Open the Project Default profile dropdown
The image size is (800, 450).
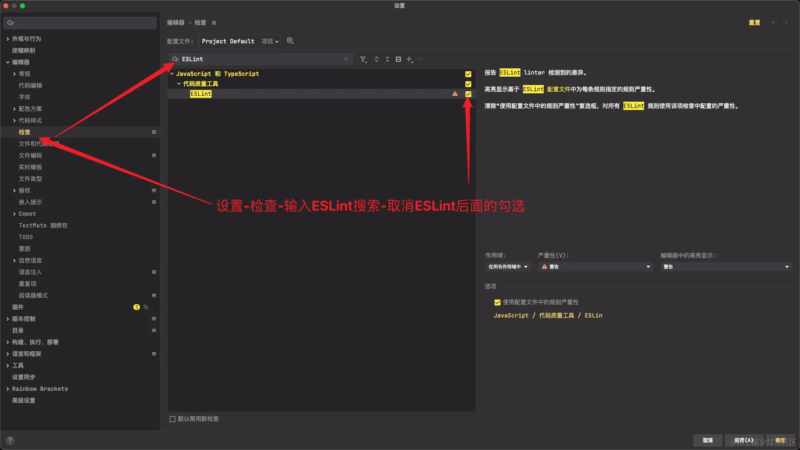click(240, 41)
